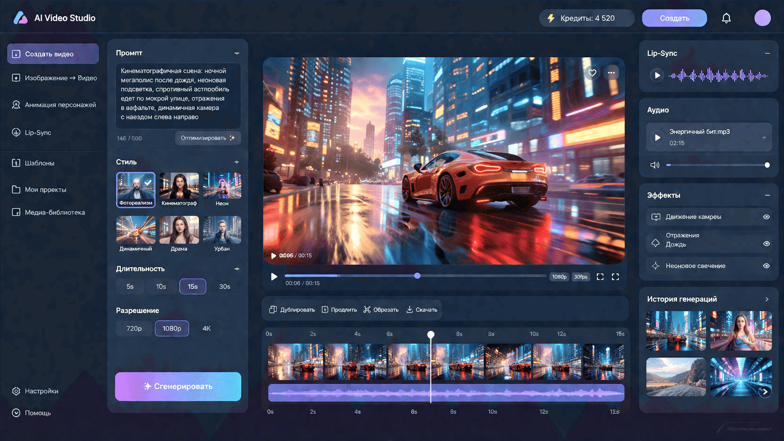Click the notification bell icon

tap(726, 18)
